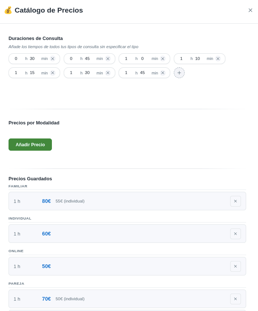Delete the Individual 60€ saved price
Viewport: 258px width, 311px height.
[235, 234]
